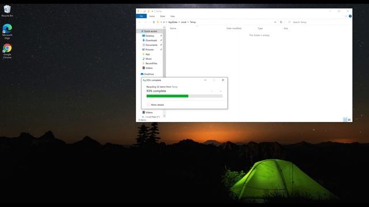Minimize the 93% complete dialog
The width and height of the screenshot is (369, 207).
[x=205, y=80]
